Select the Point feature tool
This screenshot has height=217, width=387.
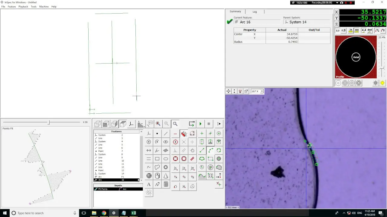click(x=157, y=134)
